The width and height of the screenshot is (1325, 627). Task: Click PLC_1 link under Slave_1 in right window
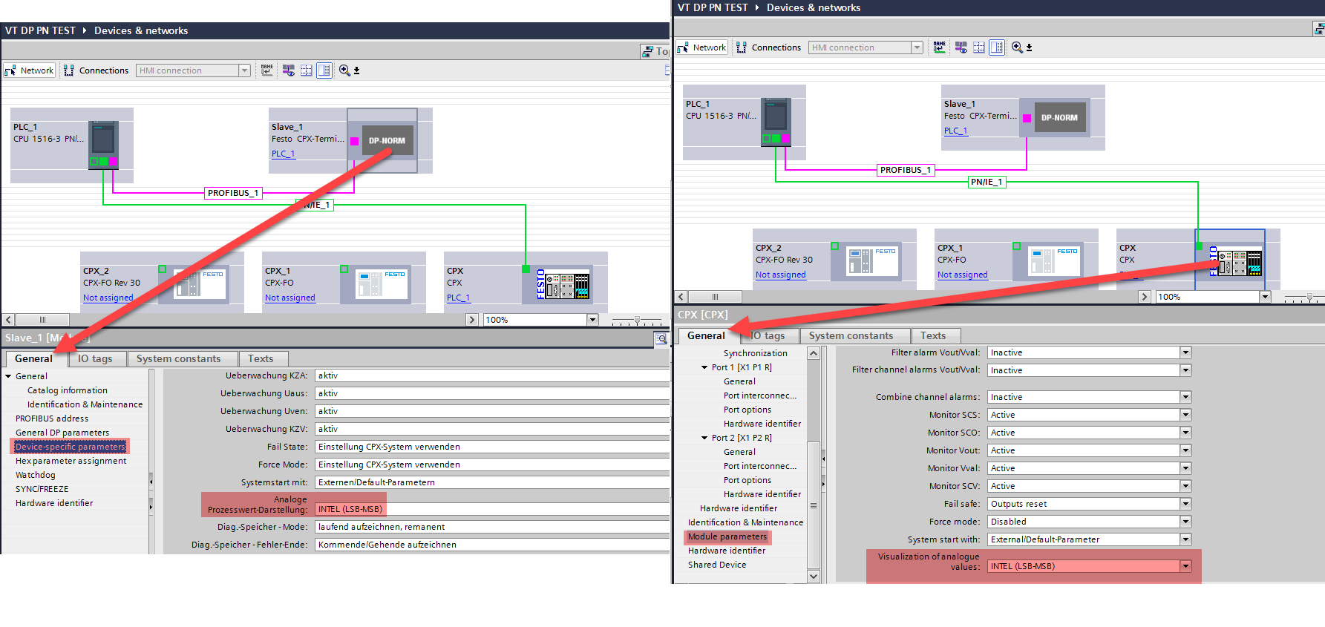pos(955,131)
